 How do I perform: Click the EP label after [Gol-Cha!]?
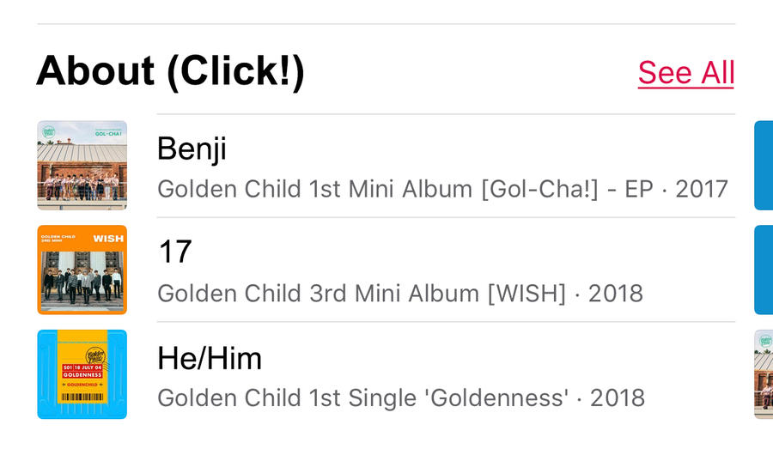click(x=639, y=188)
